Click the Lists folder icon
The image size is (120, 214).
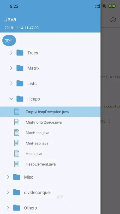point(20,83)
